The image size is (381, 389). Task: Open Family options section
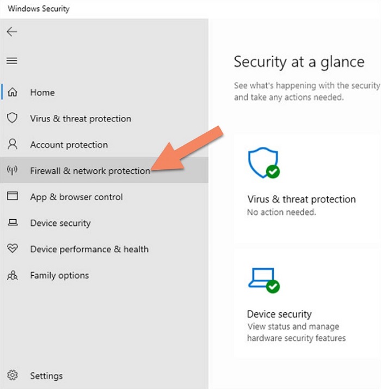tap(105, 275)
